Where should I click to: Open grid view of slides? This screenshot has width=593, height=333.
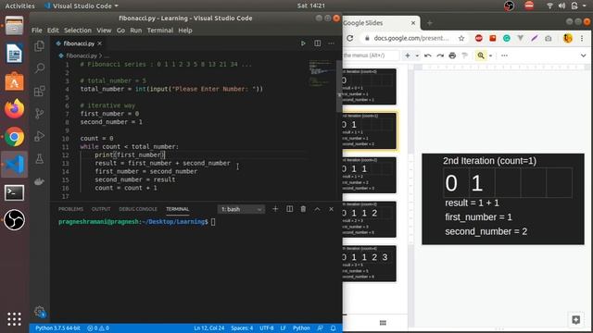click(x=383, y=323)
